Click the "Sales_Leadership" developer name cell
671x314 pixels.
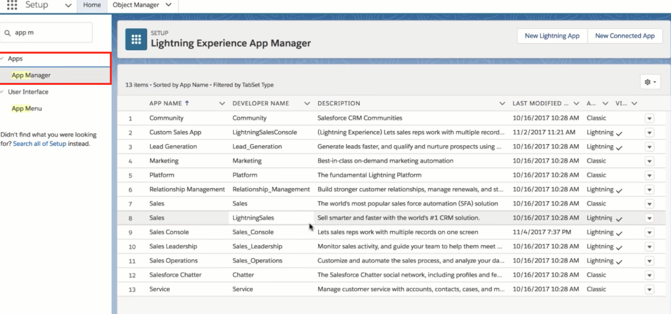[257, 246]
